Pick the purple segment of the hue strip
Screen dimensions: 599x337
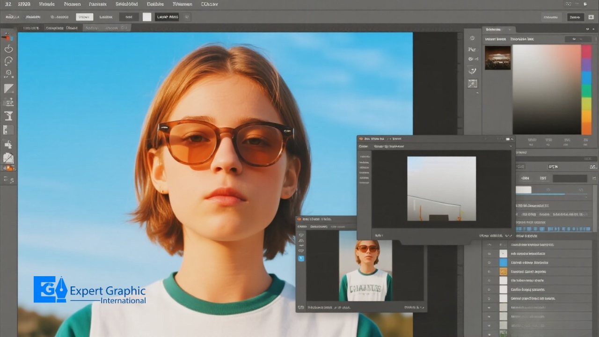click(586, 65)
